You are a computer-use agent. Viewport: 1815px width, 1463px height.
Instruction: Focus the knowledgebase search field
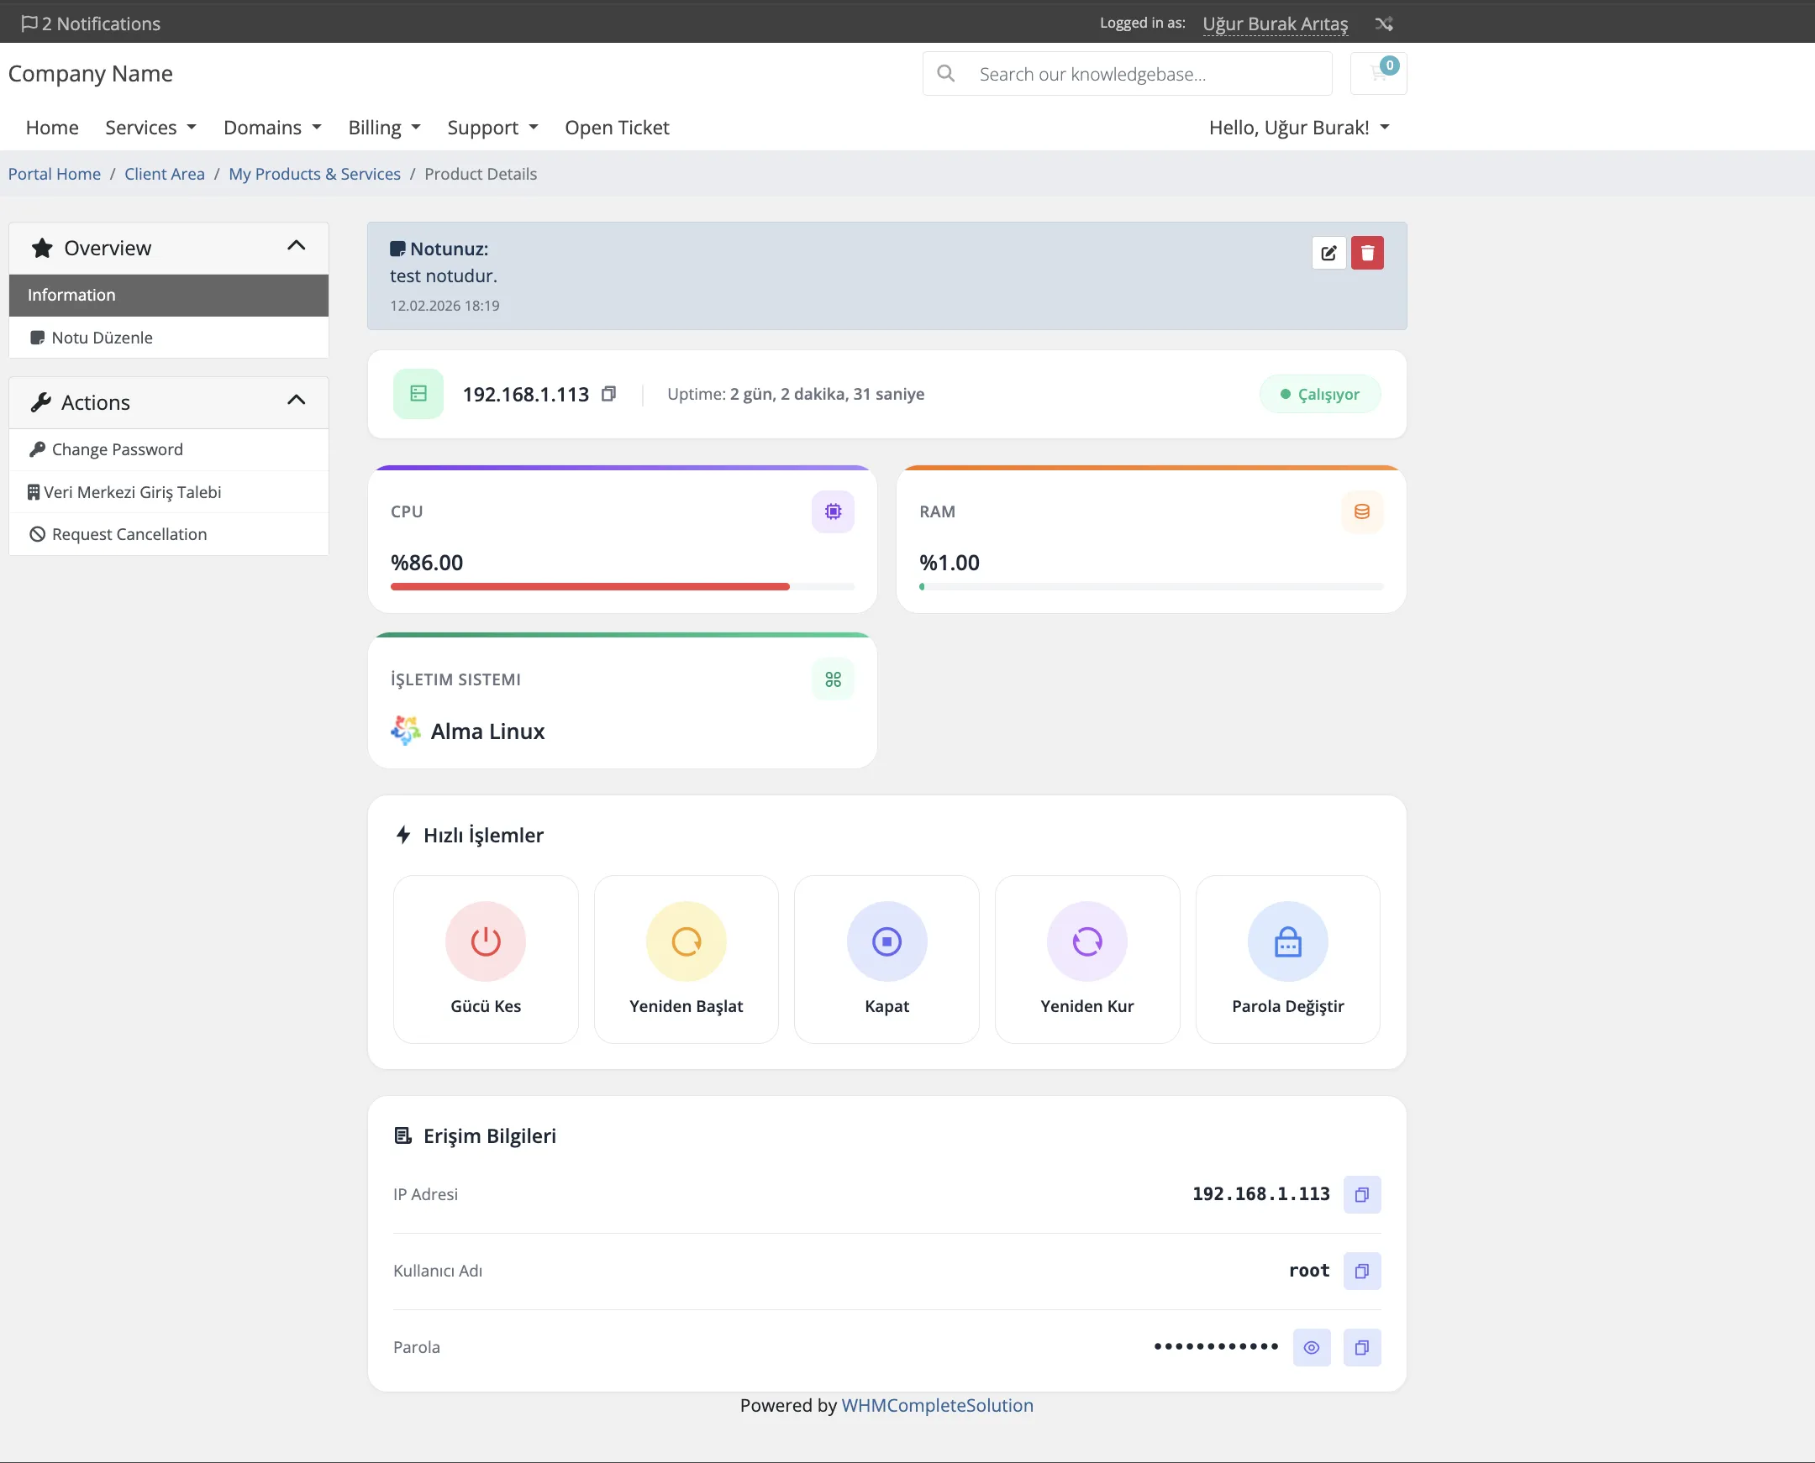[1127, 73]
